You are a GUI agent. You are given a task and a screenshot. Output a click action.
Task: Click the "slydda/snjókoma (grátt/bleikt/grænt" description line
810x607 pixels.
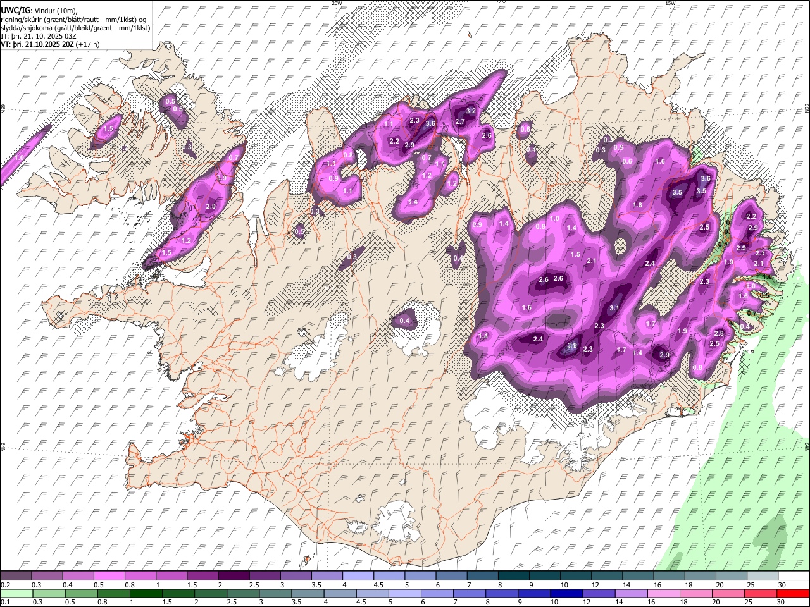click(x=75, y=28)
